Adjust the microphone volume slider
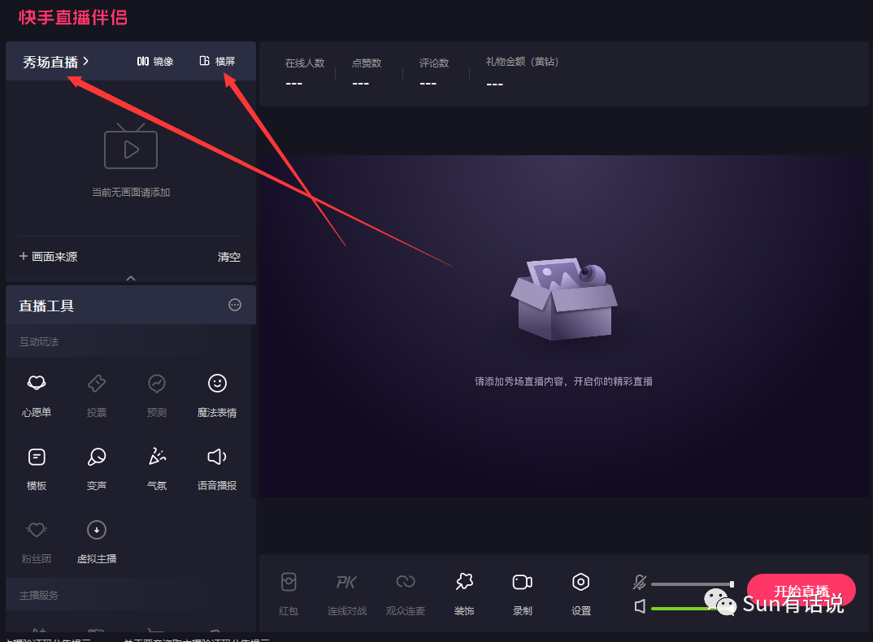This screenshot has height=642, width=873. point(693,584)
